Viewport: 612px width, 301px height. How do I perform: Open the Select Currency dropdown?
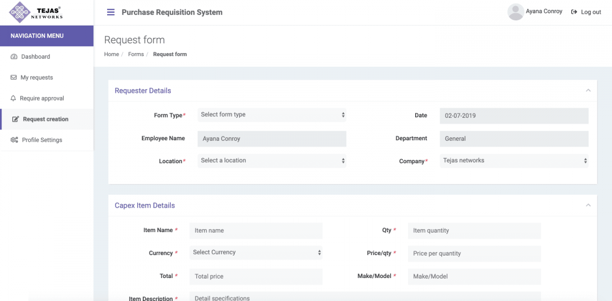(x=256, y=252)
